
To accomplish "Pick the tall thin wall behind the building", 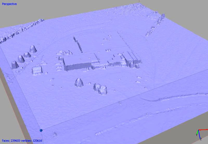I will (77, 43).
